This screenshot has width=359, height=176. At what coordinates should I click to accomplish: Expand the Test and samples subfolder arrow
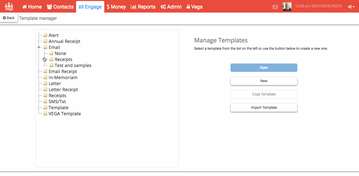[x=45, y=65]
